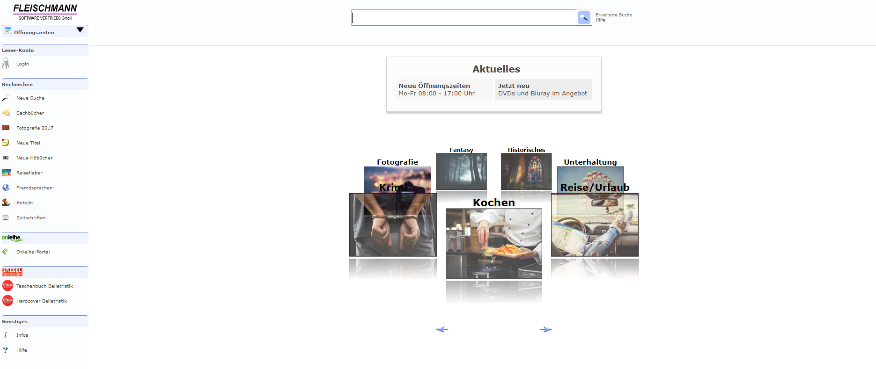Open Hardcover Belletristik bestseller list
876x369 pixels.
click(42, 301)
